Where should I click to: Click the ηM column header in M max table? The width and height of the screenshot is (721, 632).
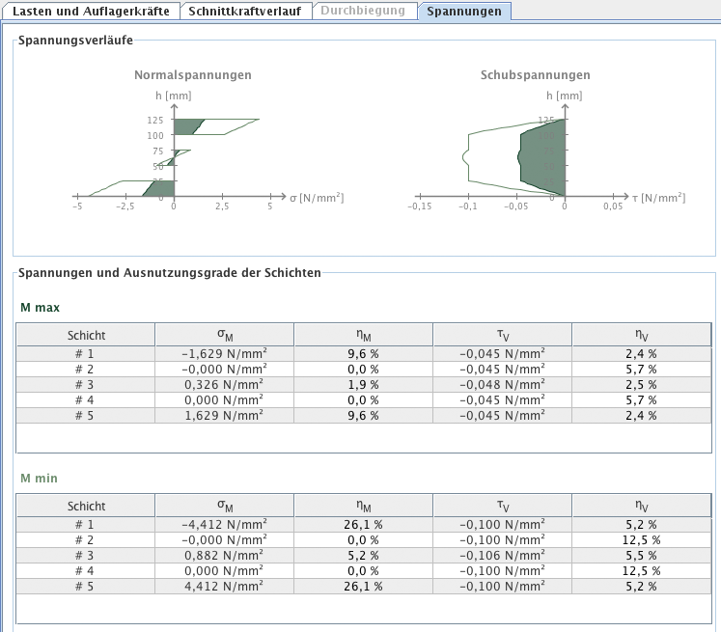pos(363,335)
